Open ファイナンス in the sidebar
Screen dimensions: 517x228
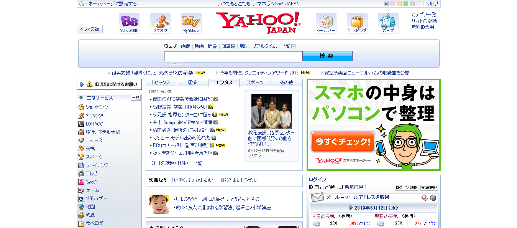tap(94, 165)
